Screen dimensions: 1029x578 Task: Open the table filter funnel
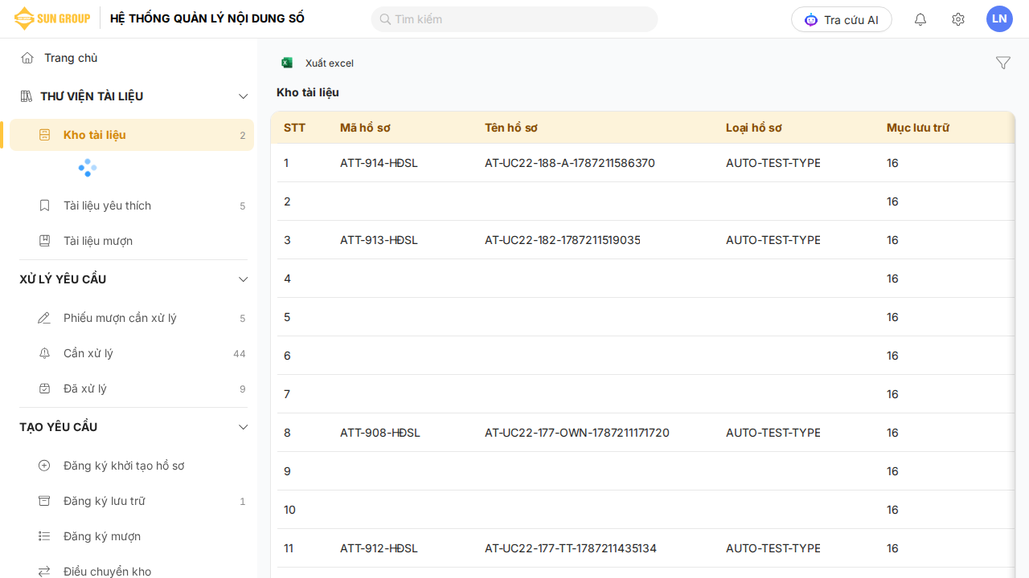click(x=1003, y=63)
